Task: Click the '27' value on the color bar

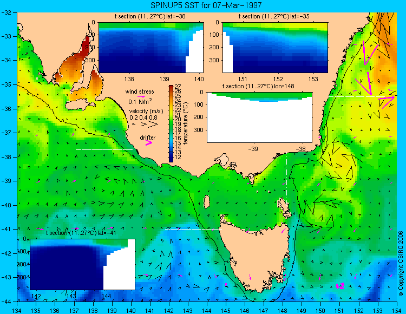Action: [178, 87]
